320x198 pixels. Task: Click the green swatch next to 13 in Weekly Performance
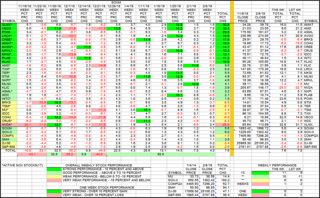260,173
